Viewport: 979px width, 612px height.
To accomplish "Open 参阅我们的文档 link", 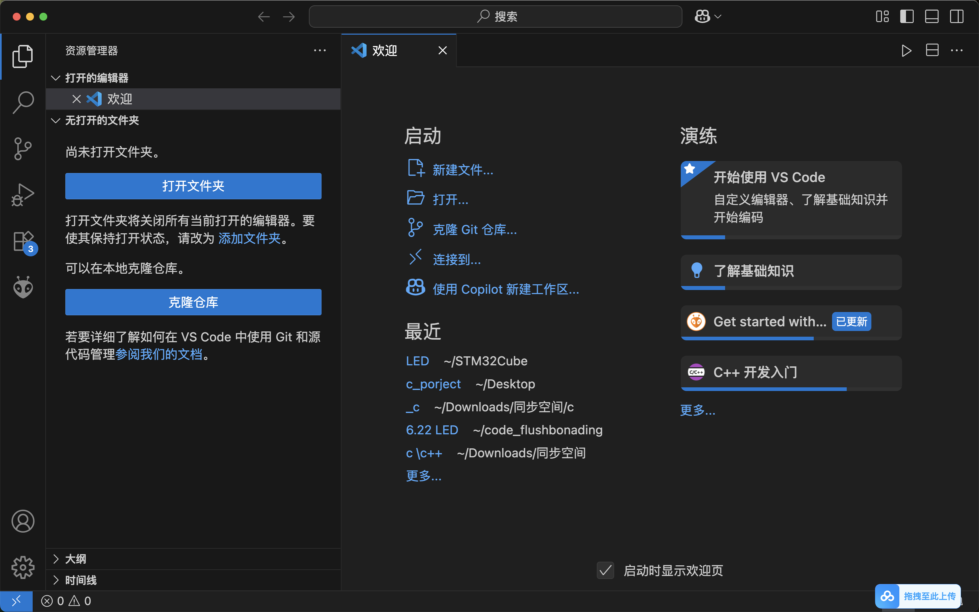I will point(159,355).
